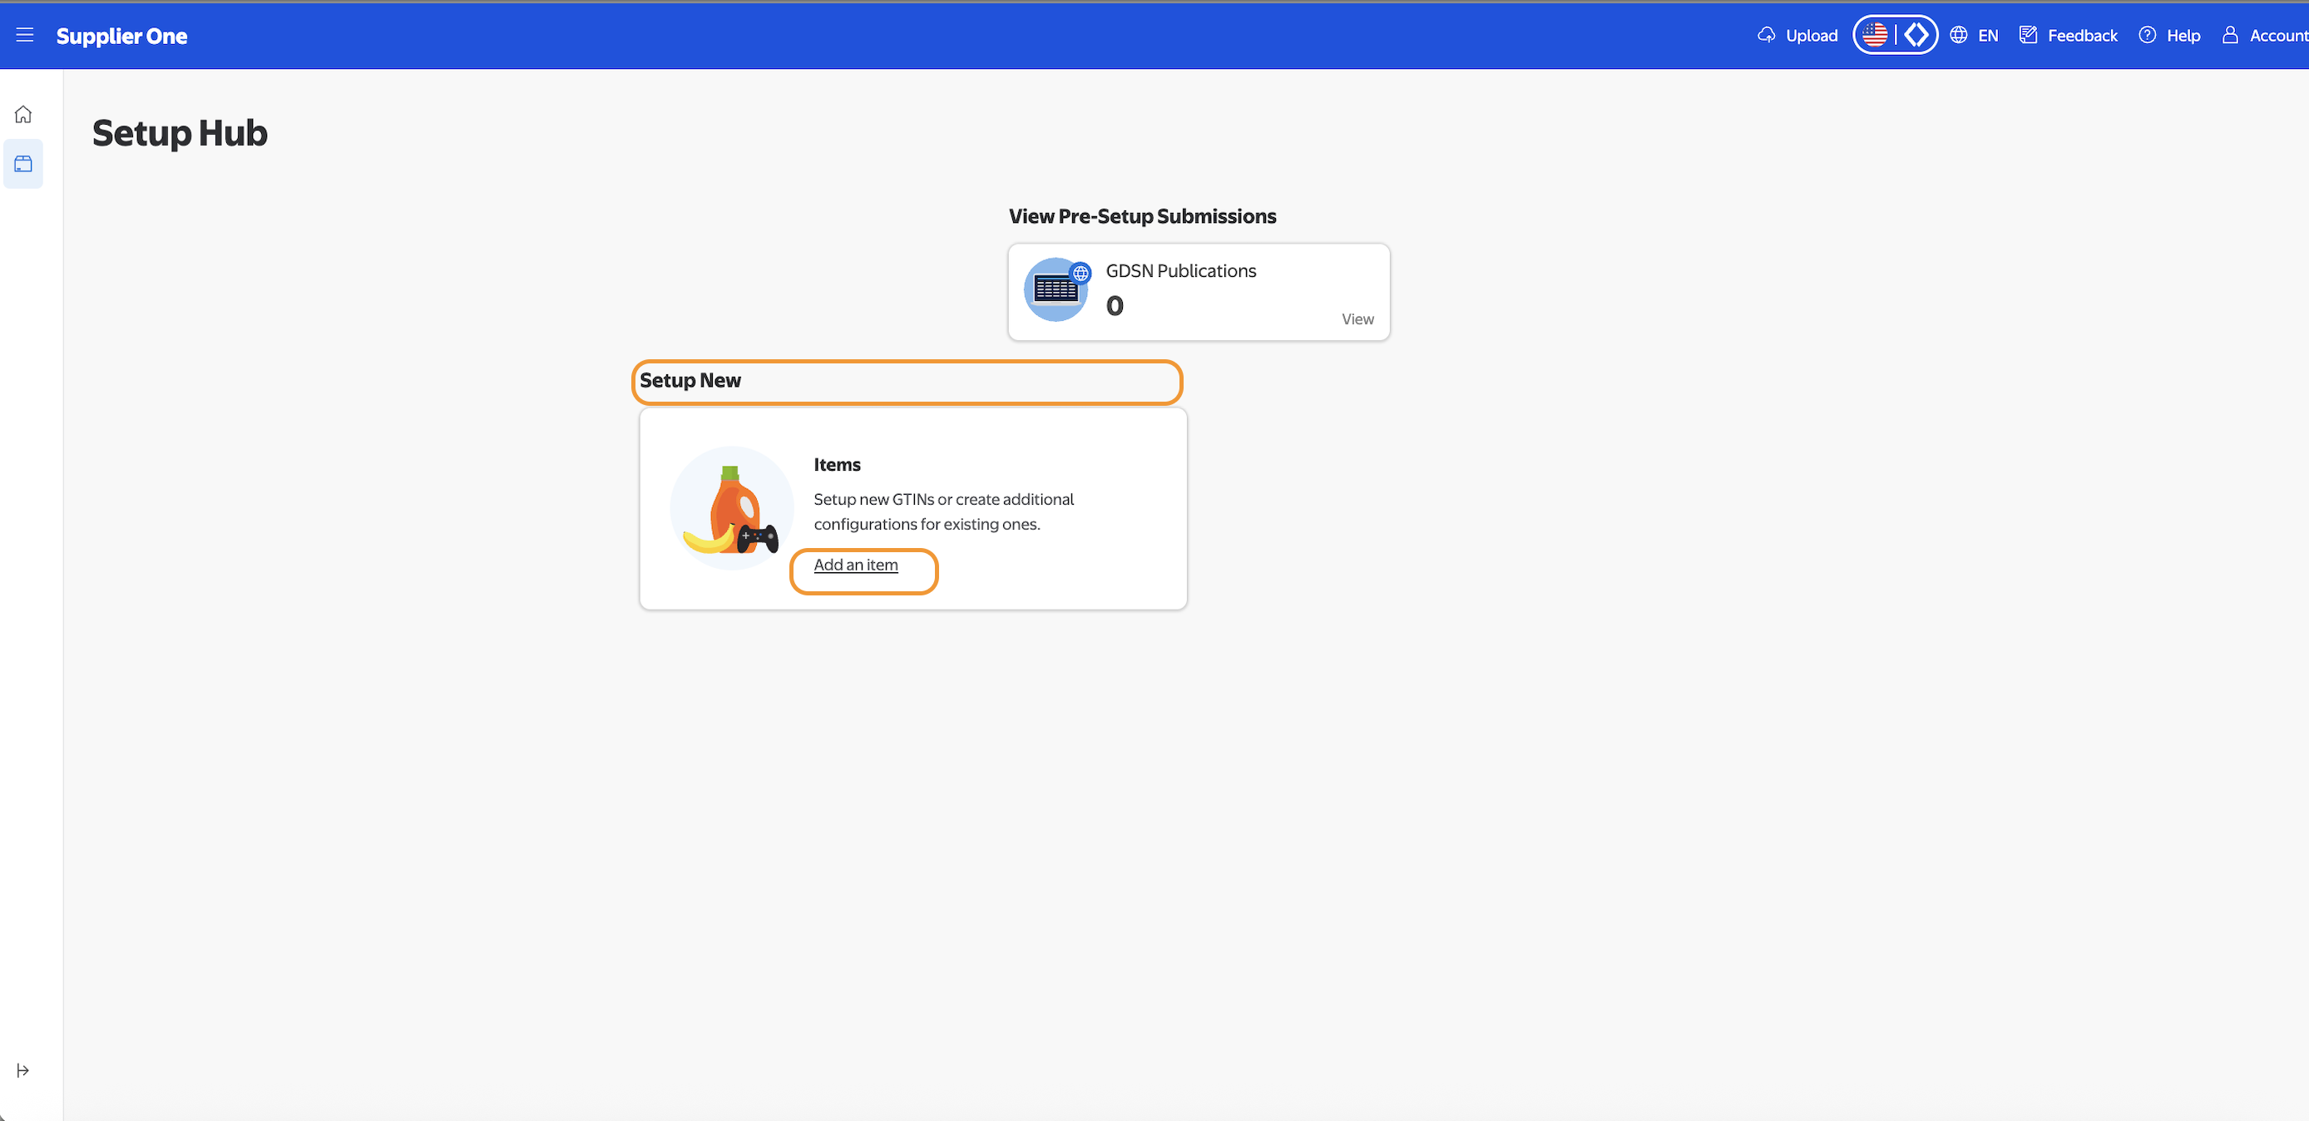Click the GDSN Publications keyboard thumbnail
Screen dimensions: 2309x1121
click(1056, 289)
